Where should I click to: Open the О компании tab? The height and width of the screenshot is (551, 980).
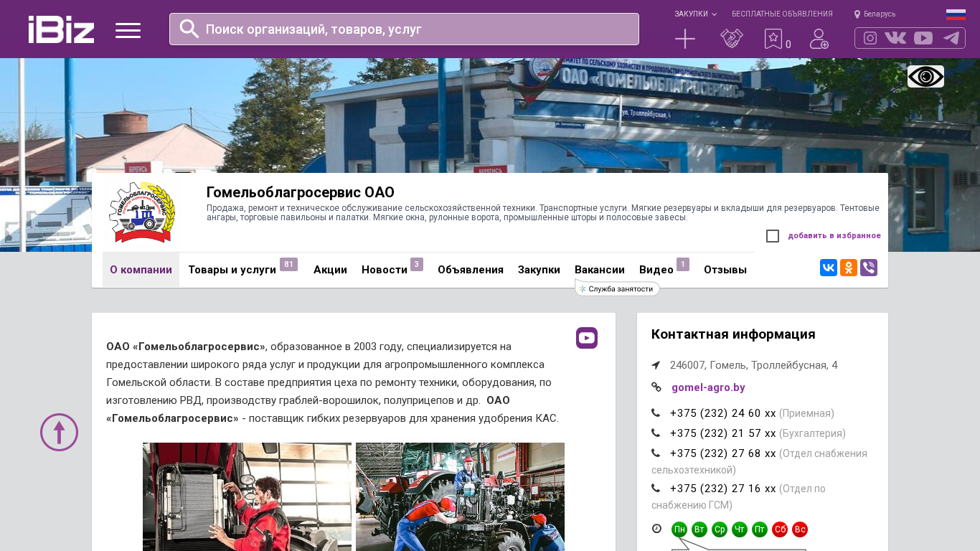[x=141, y=270]
